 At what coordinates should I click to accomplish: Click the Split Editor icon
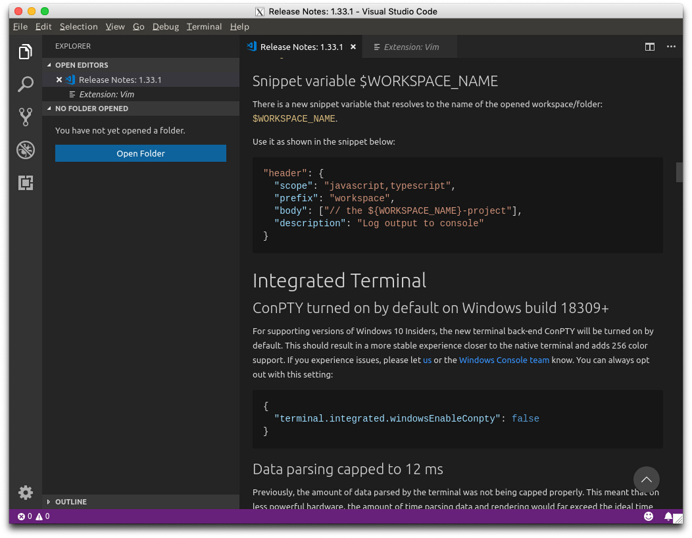click(650, 47)
